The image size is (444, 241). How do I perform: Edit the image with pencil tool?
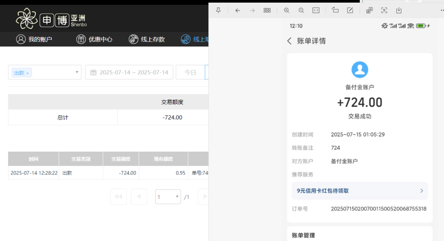[350, 10]
